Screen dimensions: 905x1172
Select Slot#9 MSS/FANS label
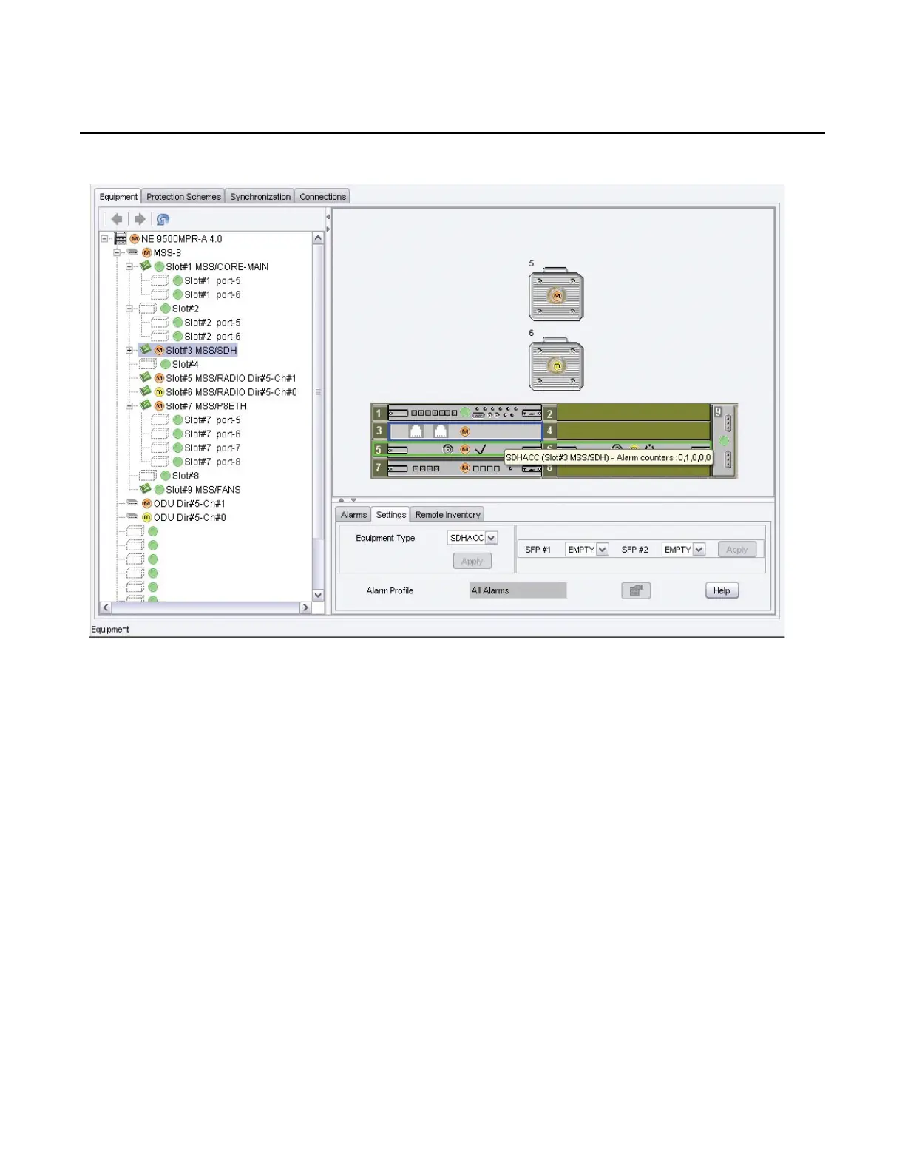[203, 490]
